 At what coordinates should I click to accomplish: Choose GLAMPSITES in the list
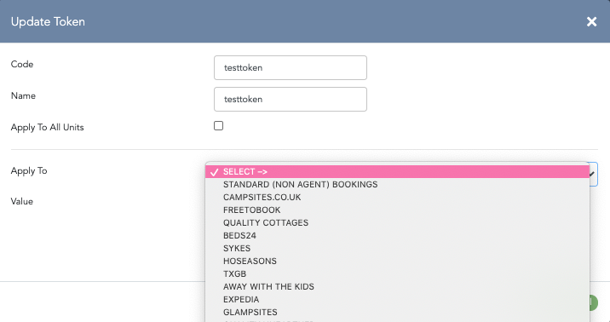pyautogui.click(x=398, y=313)
